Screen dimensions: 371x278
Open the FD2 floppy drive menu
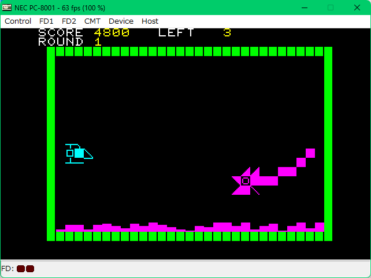coord(69,21)
